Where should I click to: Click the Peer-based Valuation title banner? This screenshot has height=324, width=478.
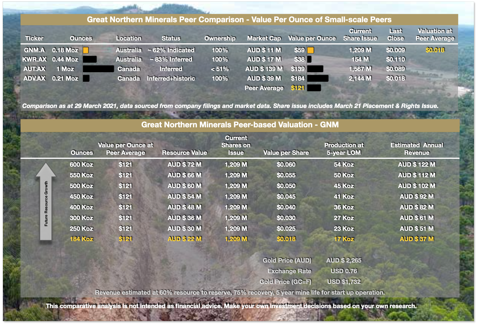(240, 125)
